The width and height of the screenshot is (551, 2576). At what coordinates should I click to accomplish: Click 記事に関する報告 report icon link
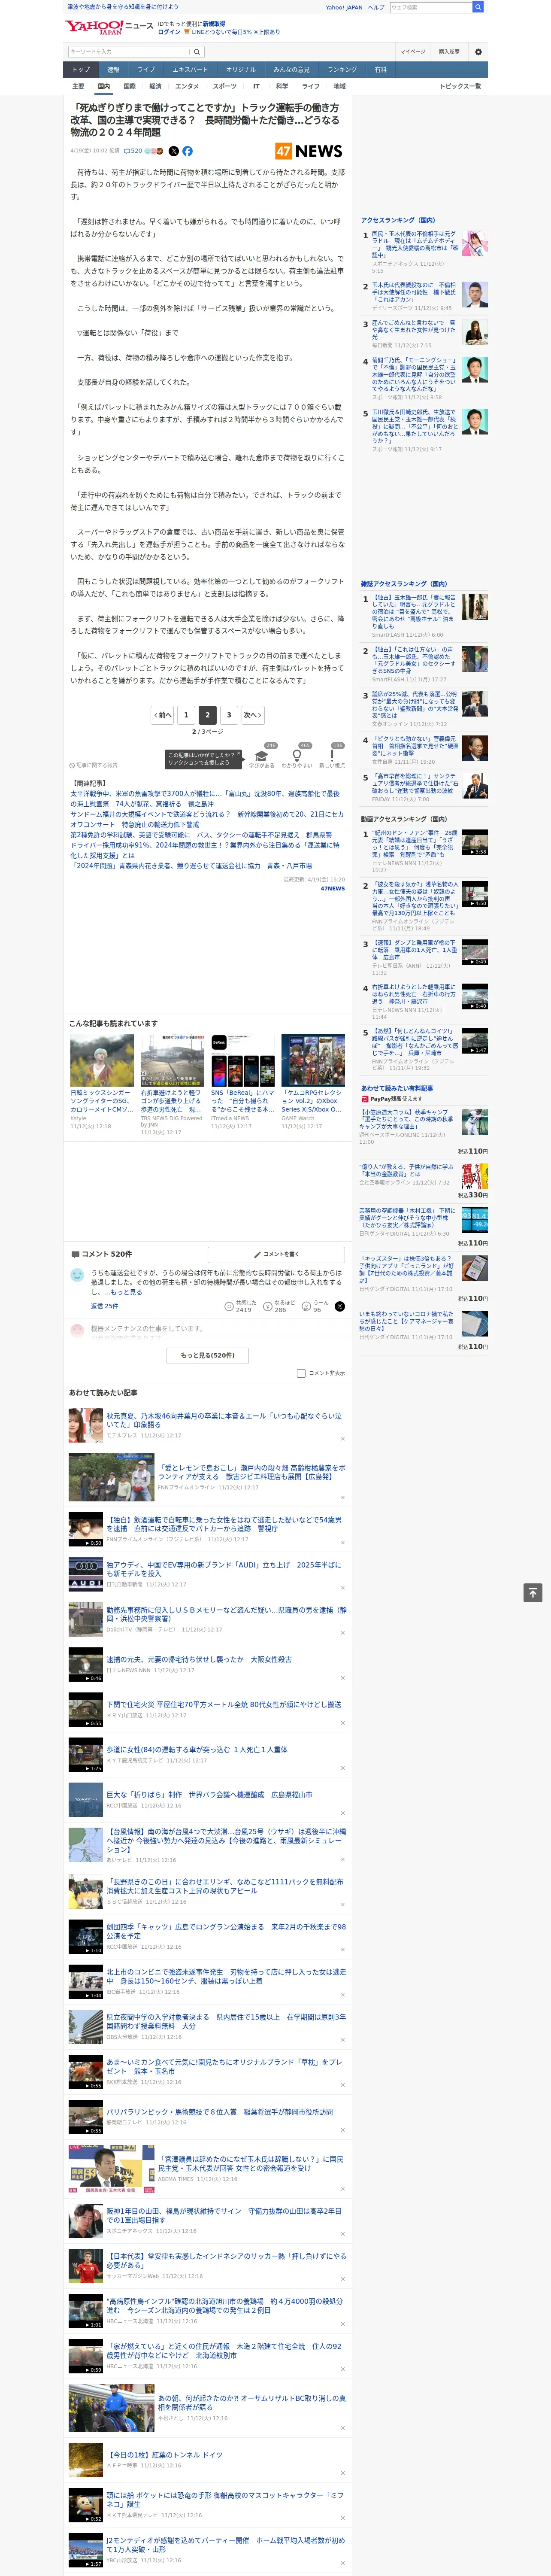point(93,765)
